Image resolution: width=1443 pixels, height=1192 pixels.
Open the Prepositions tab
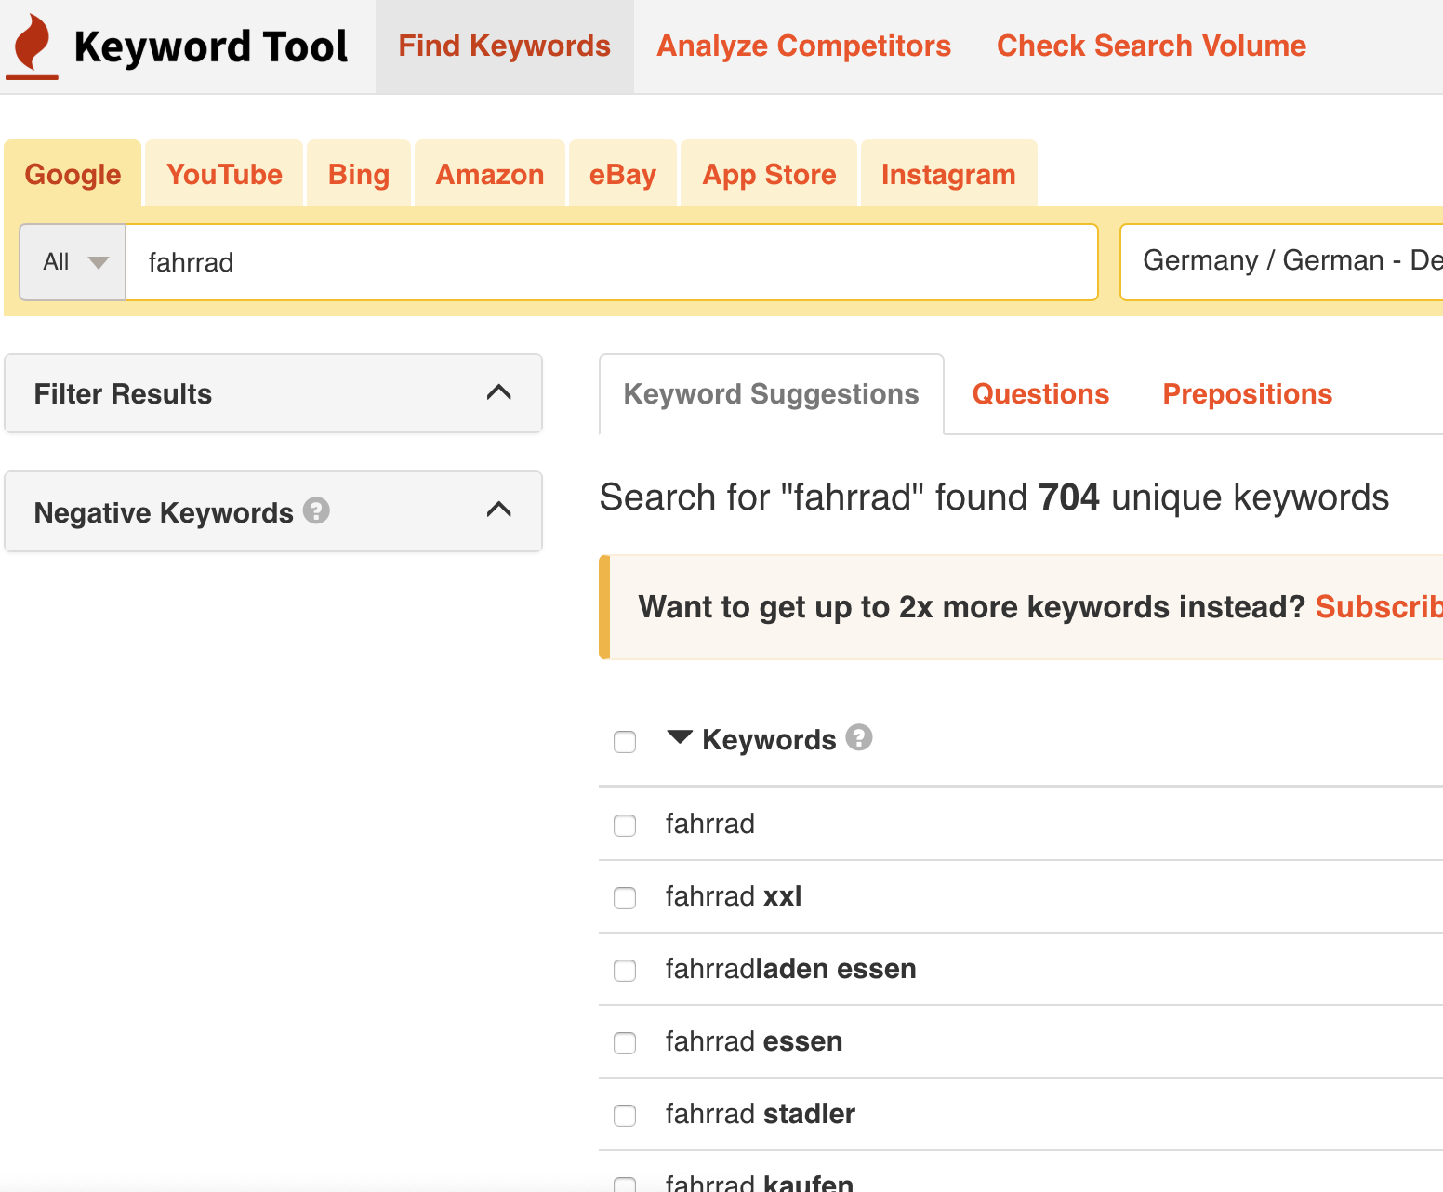pyautogui.click(x=1247, y=393)
